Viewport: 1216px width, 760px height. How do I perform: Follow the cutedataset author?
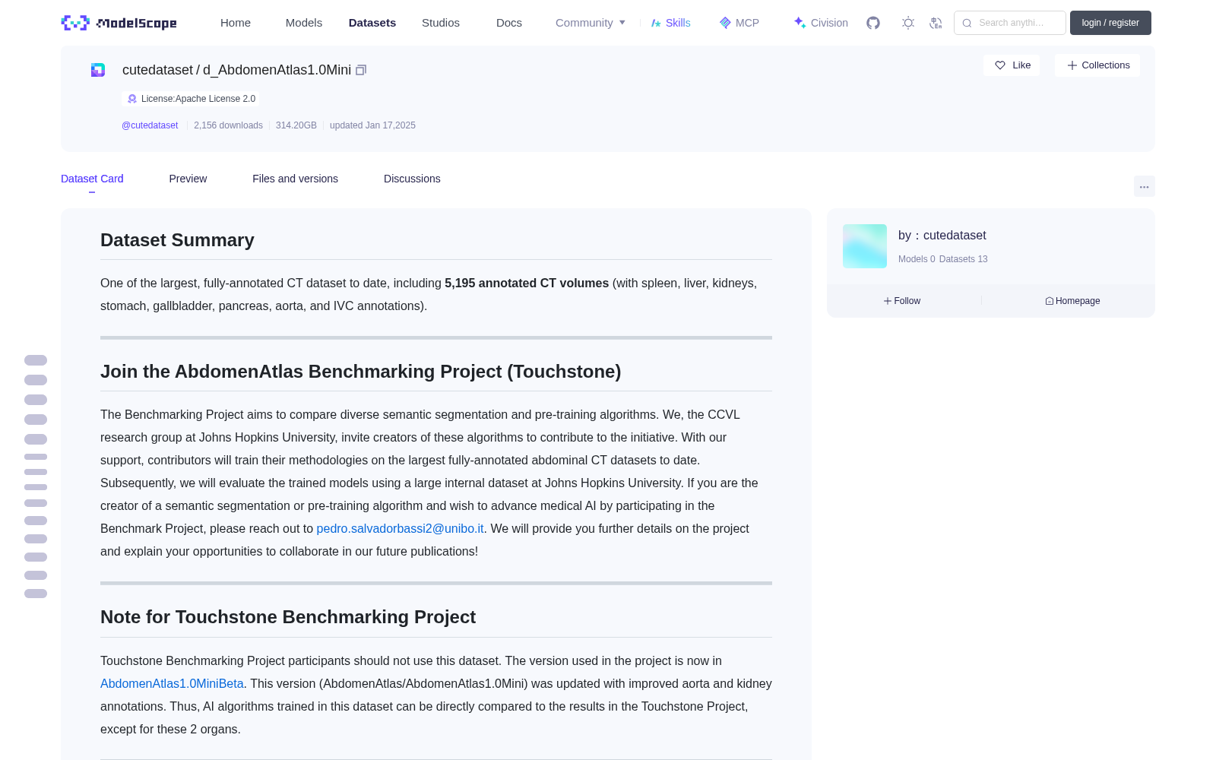pyautogui.click(x=902, y=301)
